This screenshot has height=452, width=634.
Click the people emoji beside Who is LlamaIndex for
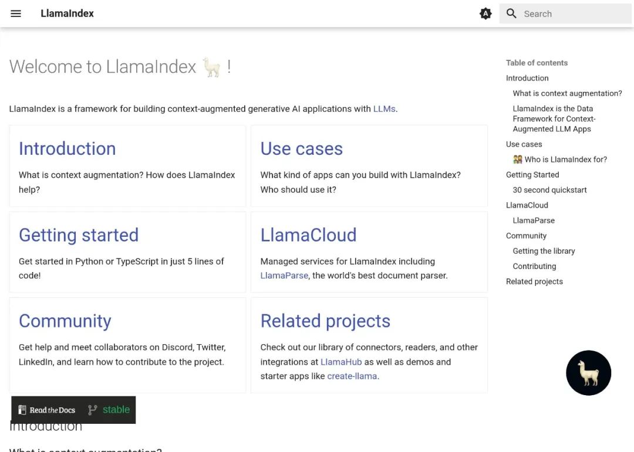click(518, 159)
